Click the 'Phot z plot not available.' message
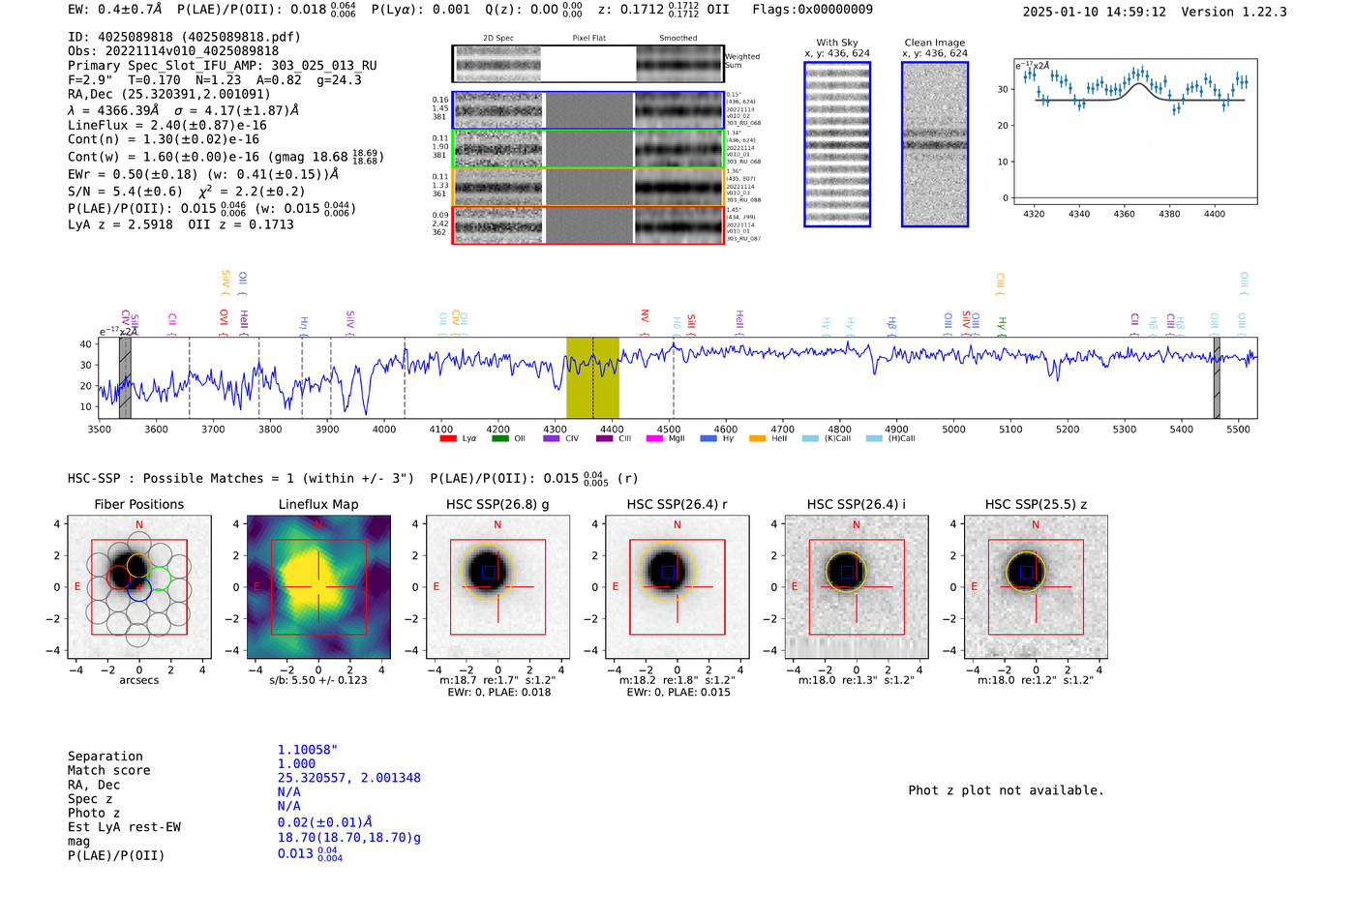The height and width of the screenshot is (922, 1355). point(1006,790)
